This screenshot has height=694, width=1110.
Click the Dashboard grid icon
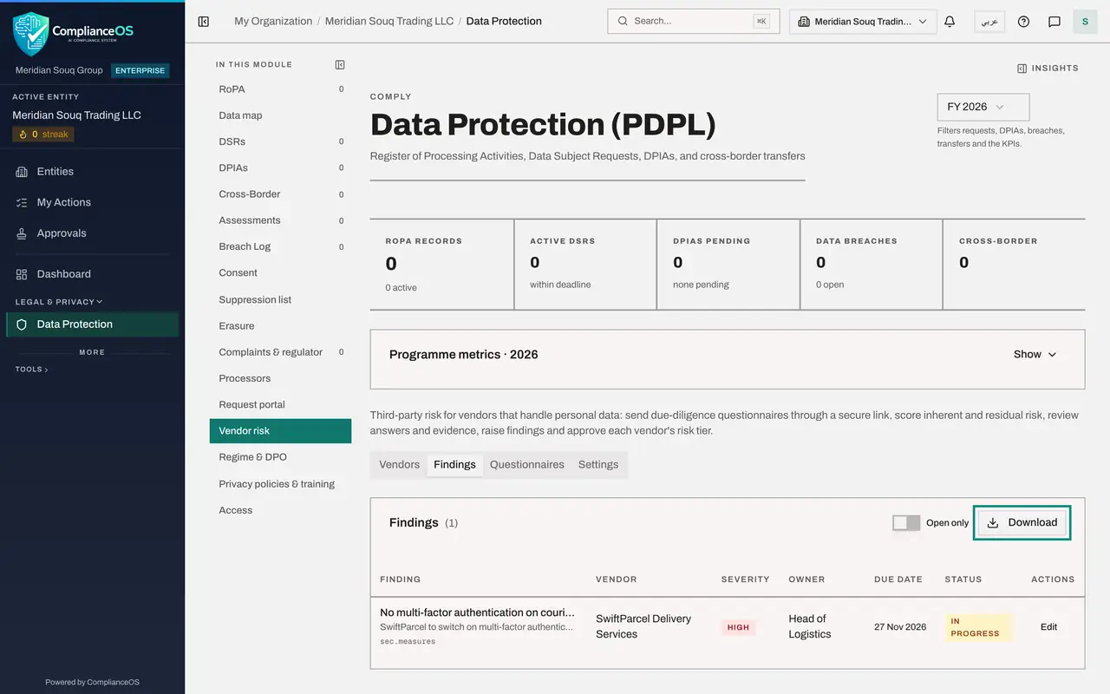coord(22,274)
